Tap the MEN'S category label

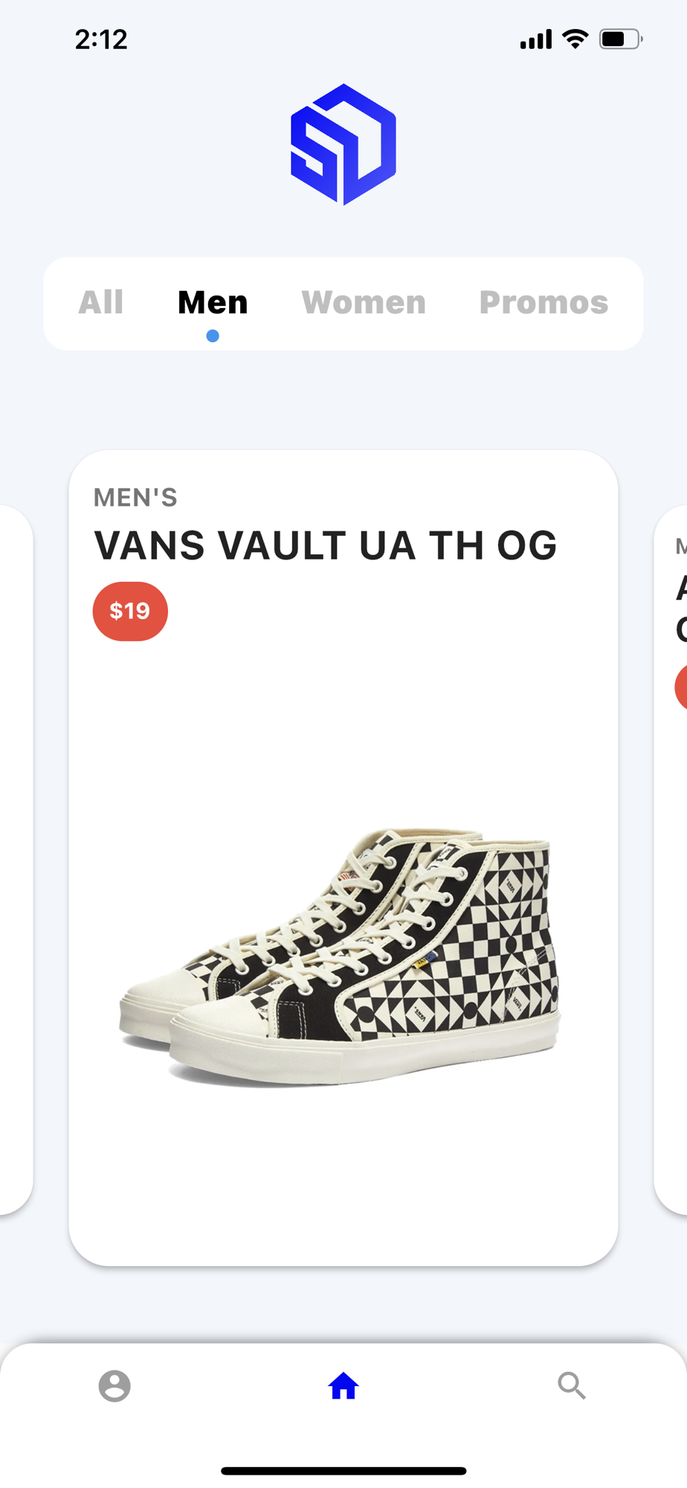coord(135,498)
